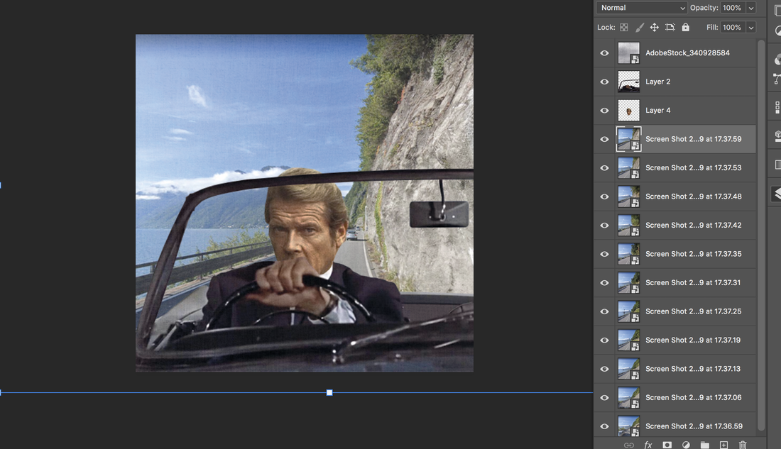Open the Fill slider dropdown arrow
The image size is (781, 449).
[x=751, y=28]
